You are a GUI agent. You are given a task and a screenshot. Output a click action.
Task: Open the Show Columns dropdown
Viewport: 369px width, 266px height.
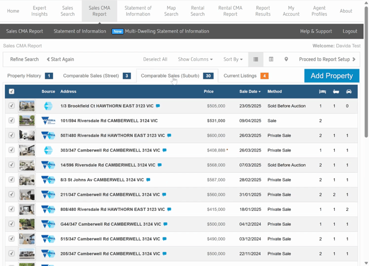click(195, 59)
